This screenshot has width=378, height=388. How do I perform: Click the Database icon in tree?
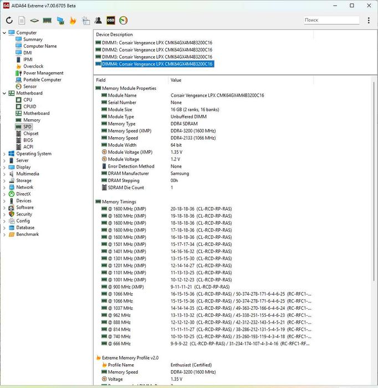click(12, 228)
